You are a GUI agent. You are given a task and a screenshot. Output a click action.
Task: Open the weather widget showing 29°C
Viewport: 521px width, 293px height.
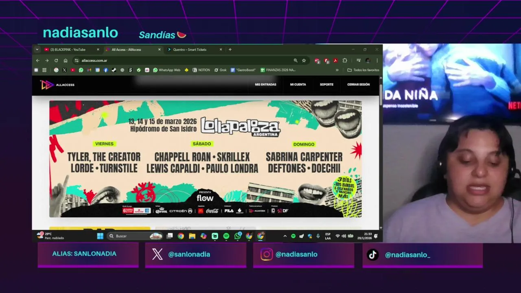[50, 236]
